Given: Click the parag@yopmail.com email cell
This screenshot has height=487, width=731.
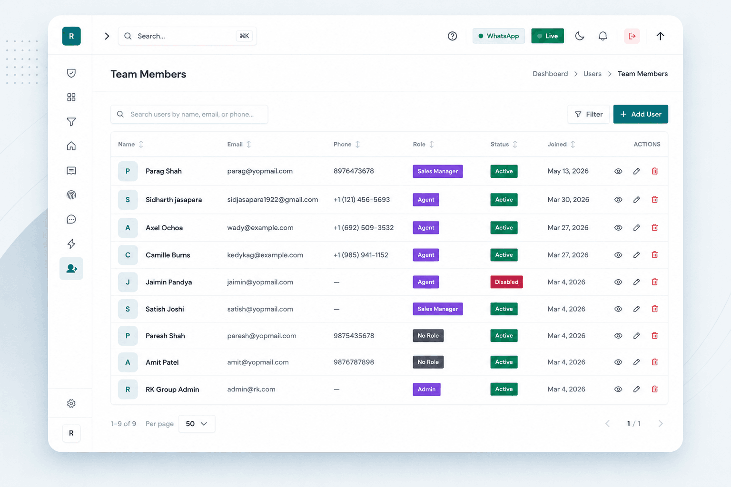Looking at the screenshot, I should click(x=260, y=171).
